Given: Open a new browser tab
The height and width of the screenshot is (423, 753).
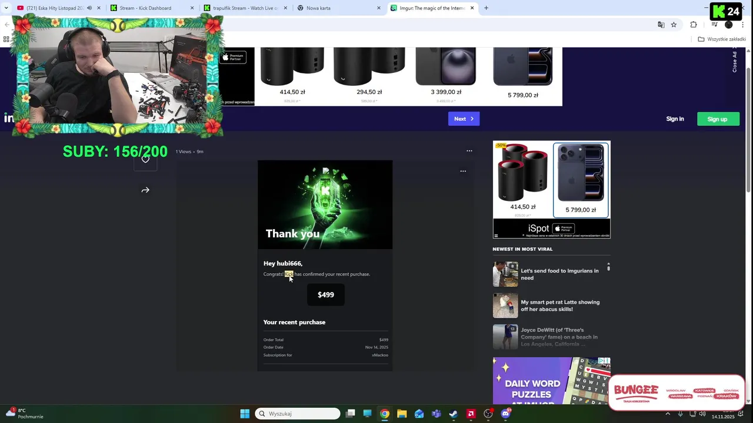Looking at the screenshot, I should pos(486,8).
